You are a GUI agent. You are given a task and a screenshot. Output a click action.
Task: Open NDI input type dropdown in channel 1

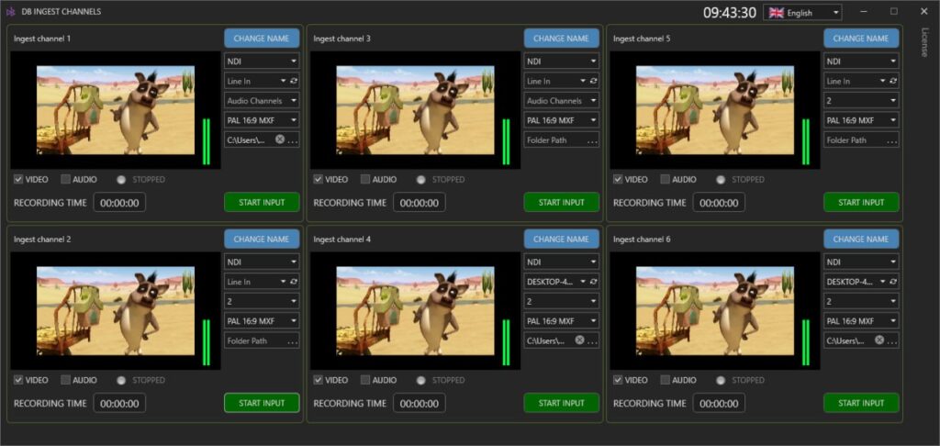point(262,61)
